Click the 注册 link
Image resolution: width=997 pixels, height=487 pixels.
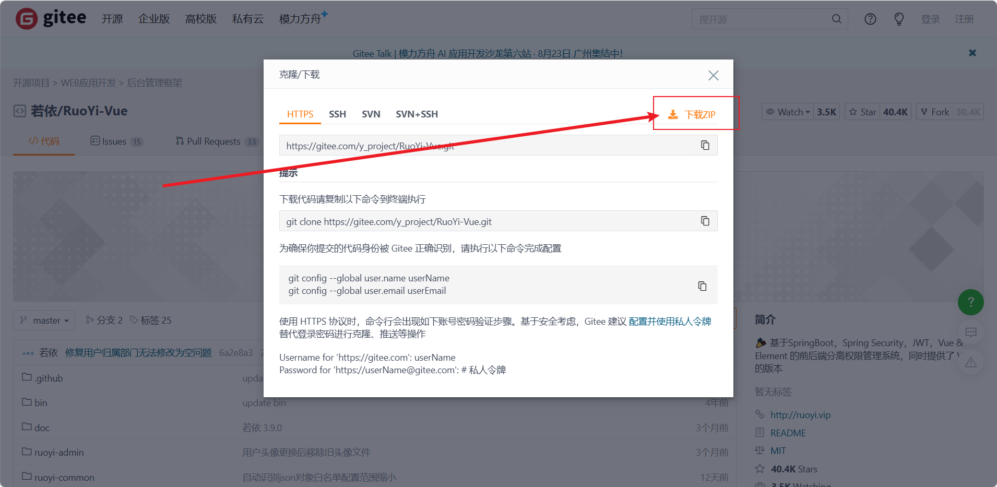964,19
